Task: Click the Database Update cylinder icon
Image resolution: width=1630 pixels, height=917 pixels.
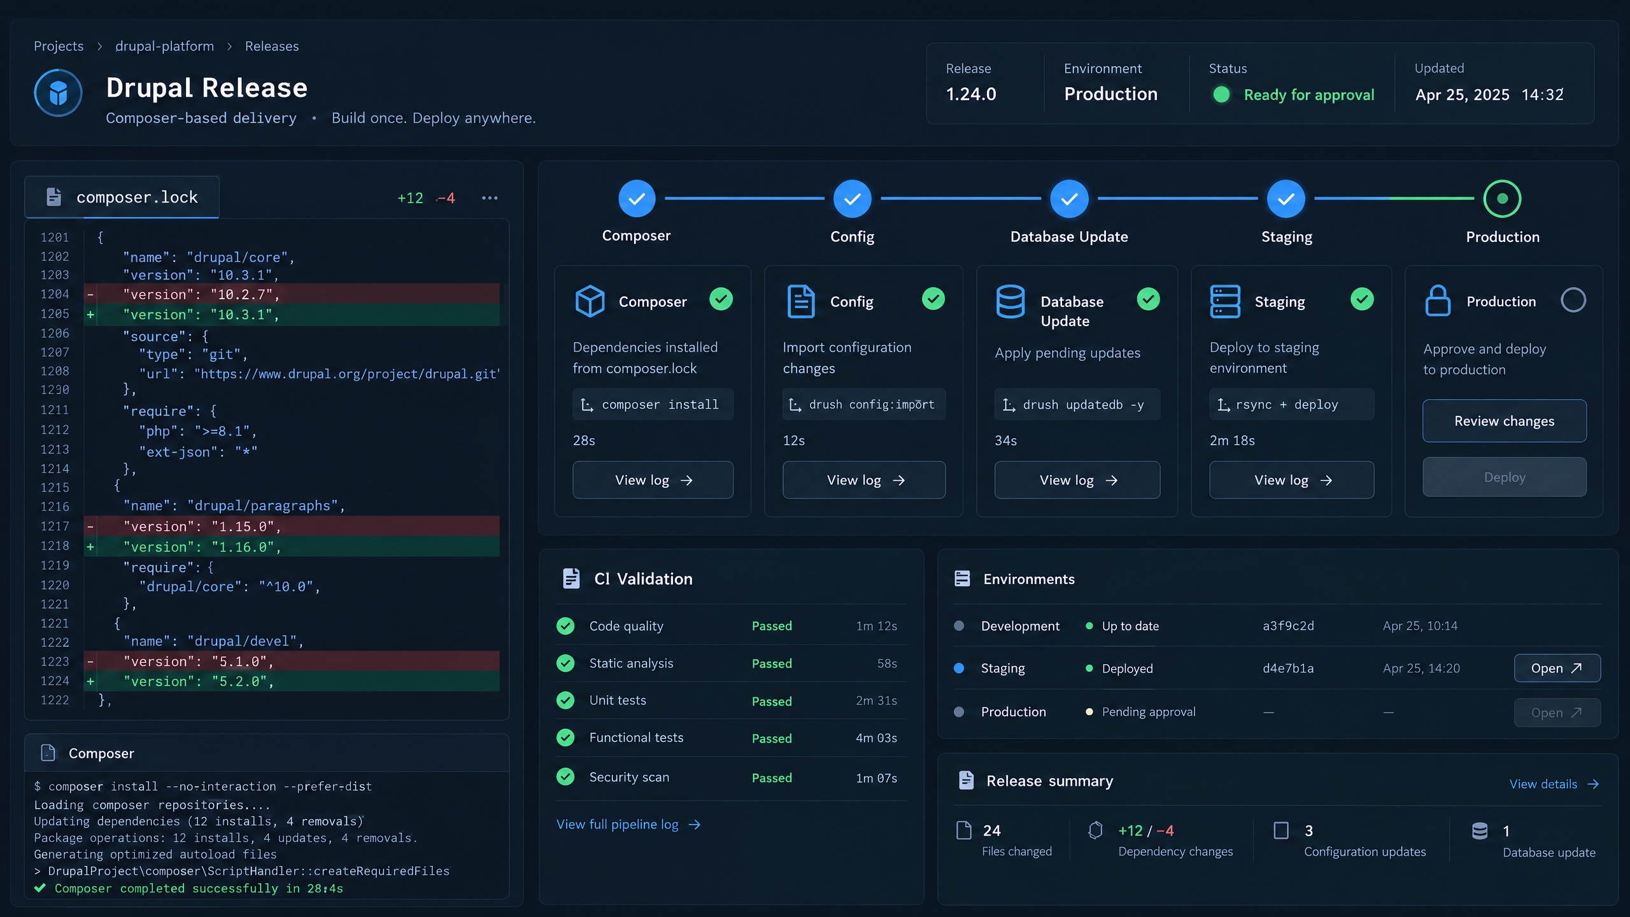Action: [1010, 301]
